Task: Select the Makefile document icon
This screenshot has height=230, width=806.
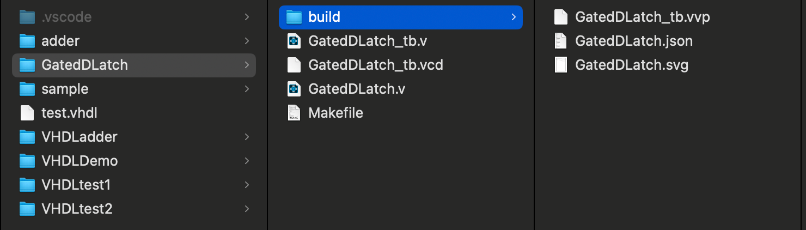Action: tap(294, 113)
